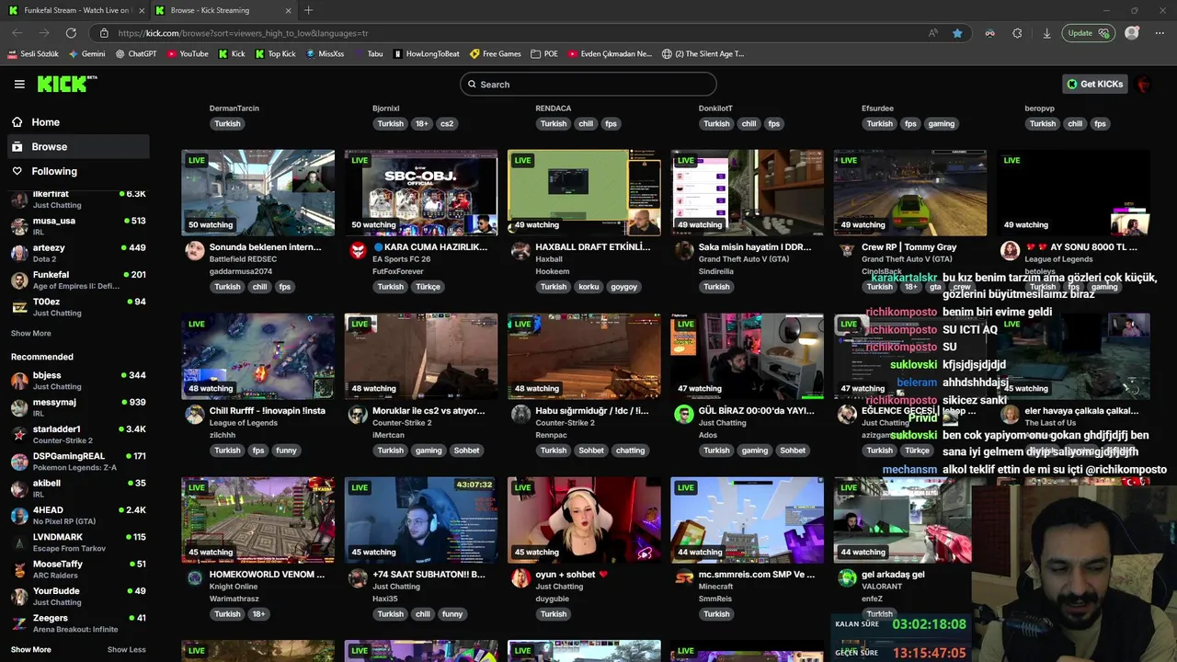1177x662 pixels.
Task: Open Funkefal channel in sidebar
Action: click(78, 280)
